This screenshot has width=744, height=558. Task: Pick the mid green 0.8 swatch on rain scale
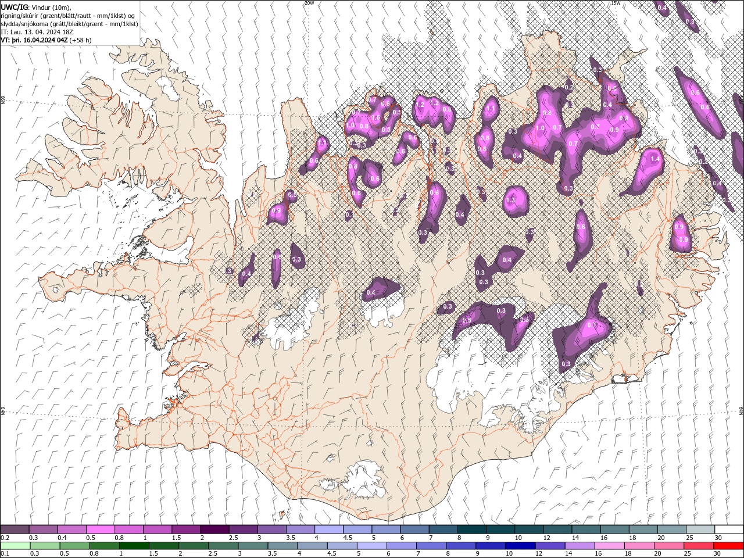point(105,546)
